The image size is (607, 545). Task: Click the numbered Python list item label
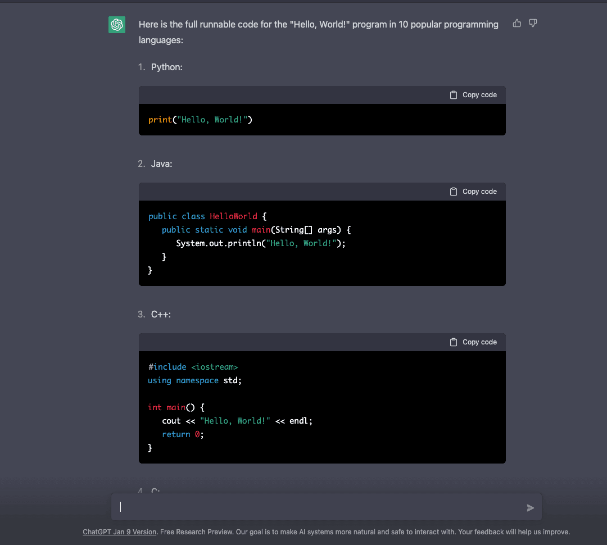click(x=141, y=67)
